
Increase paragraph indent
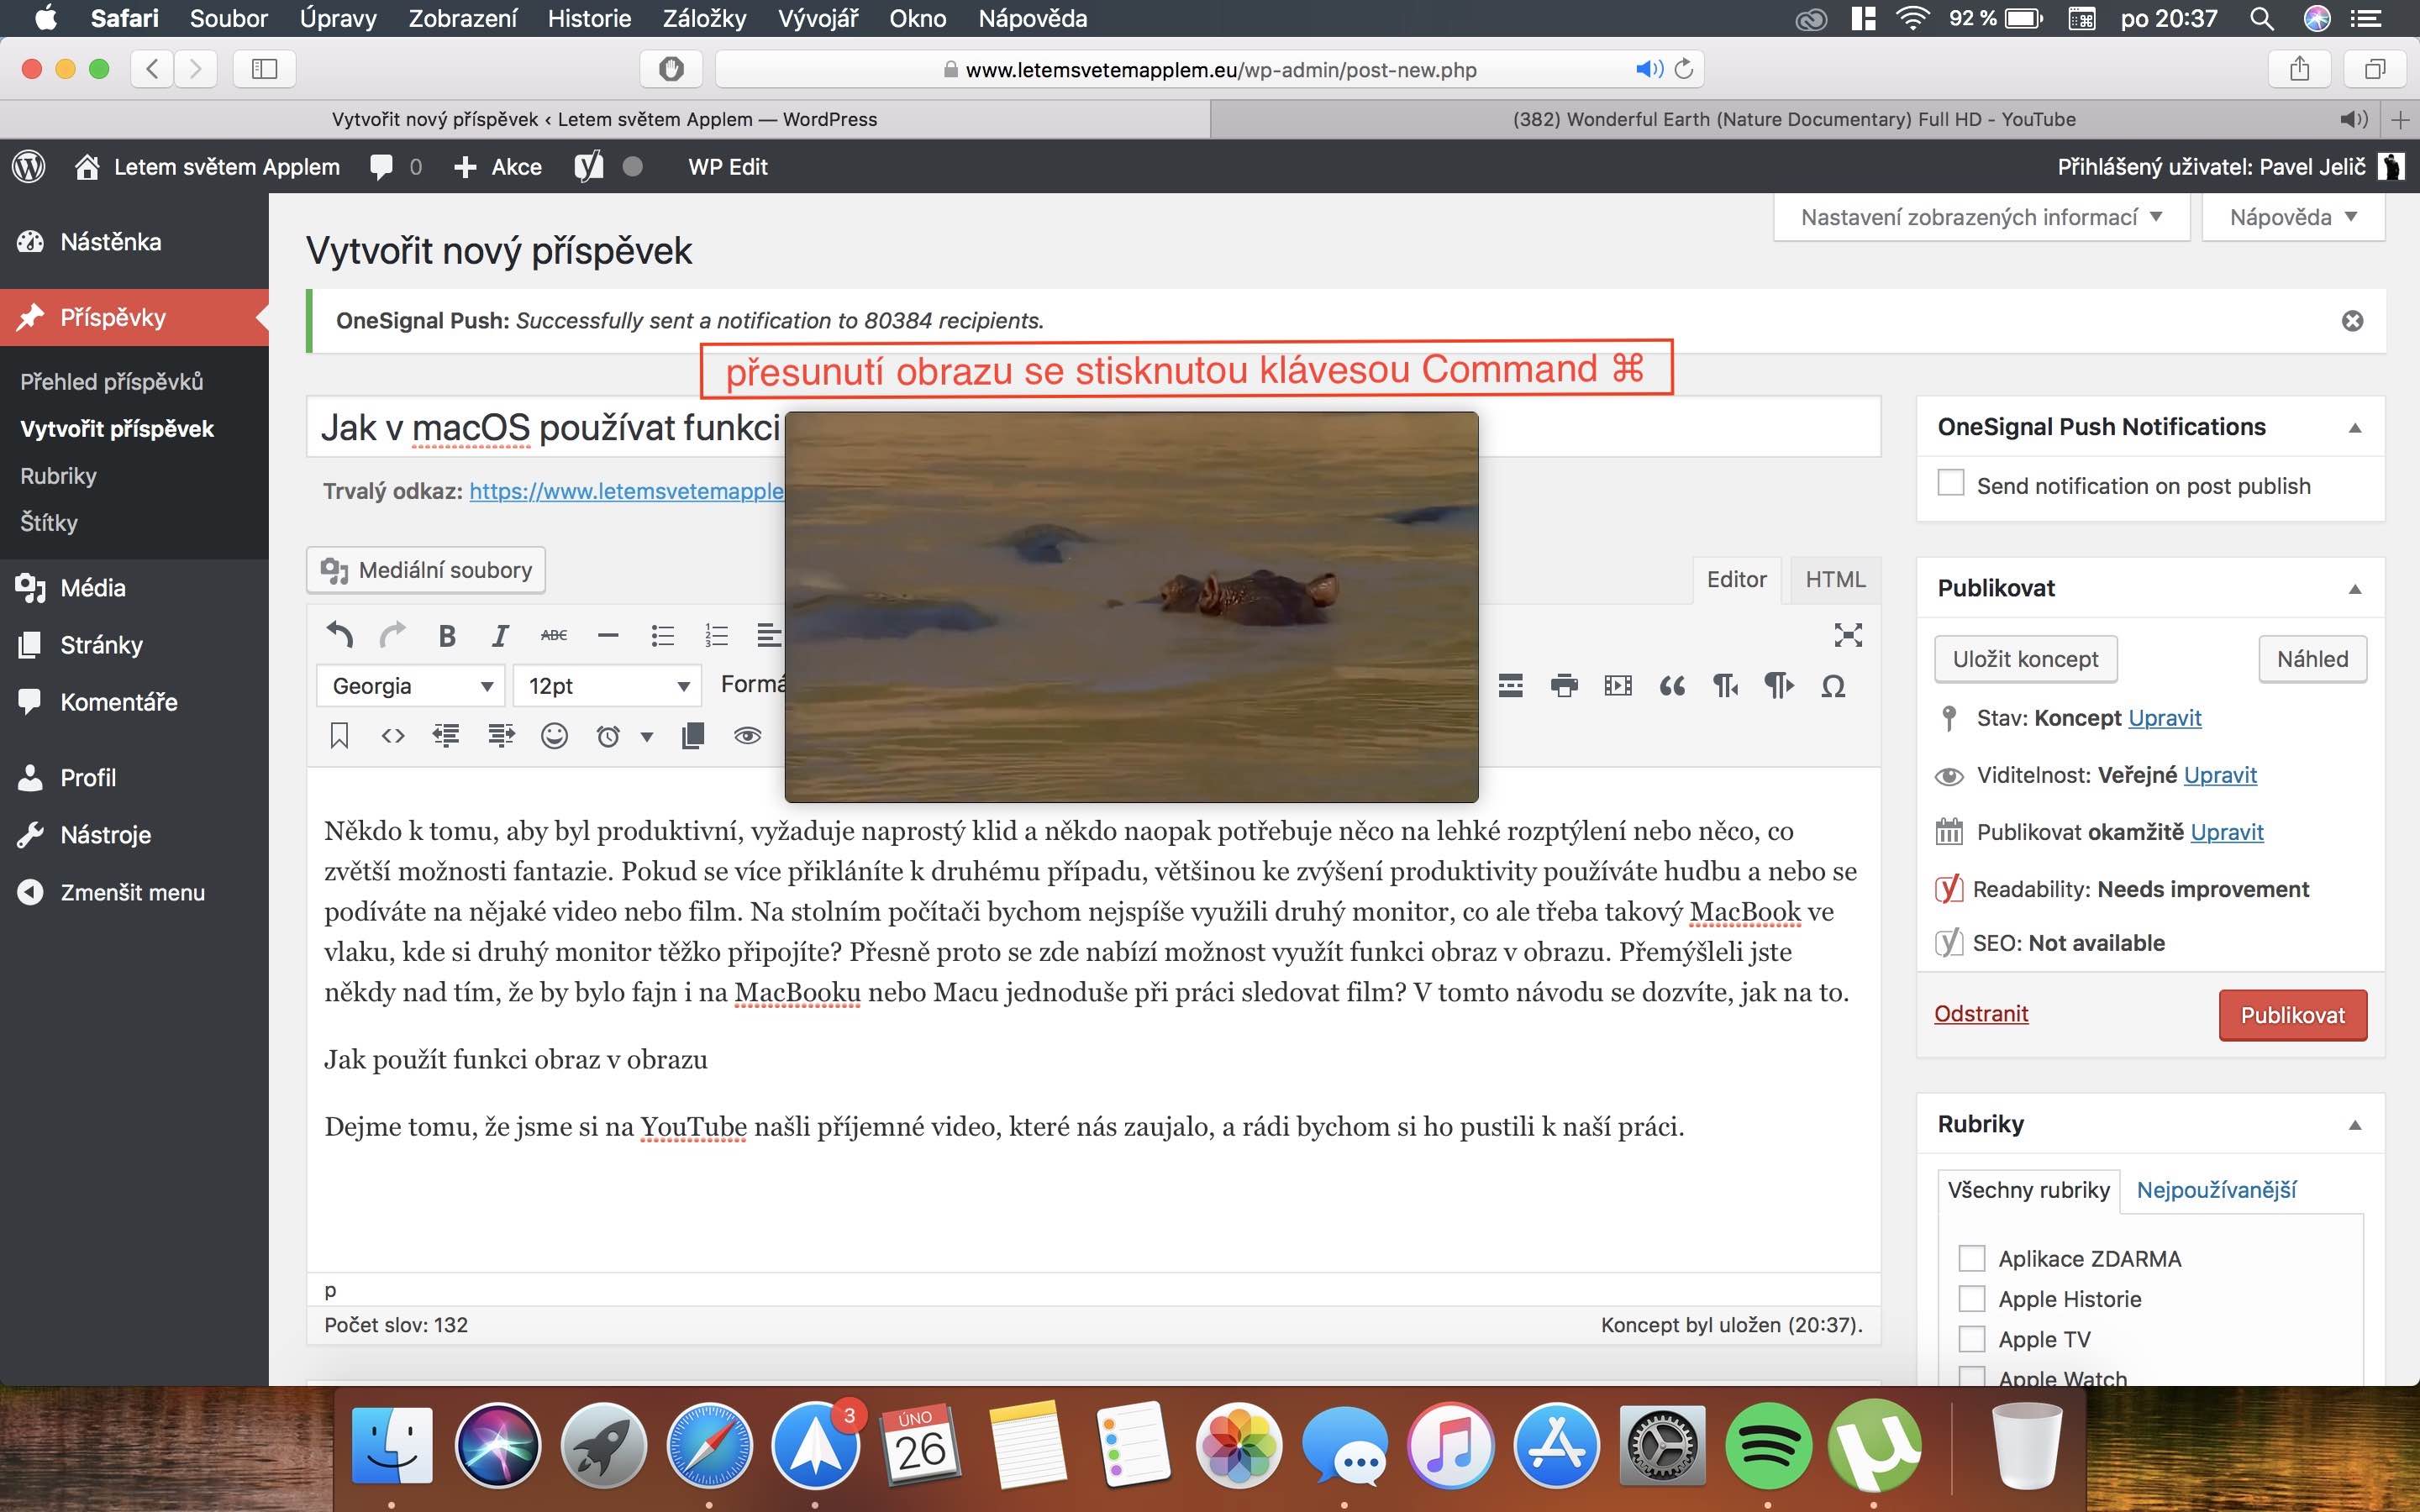pyautogui.click(x=501, y=736)
